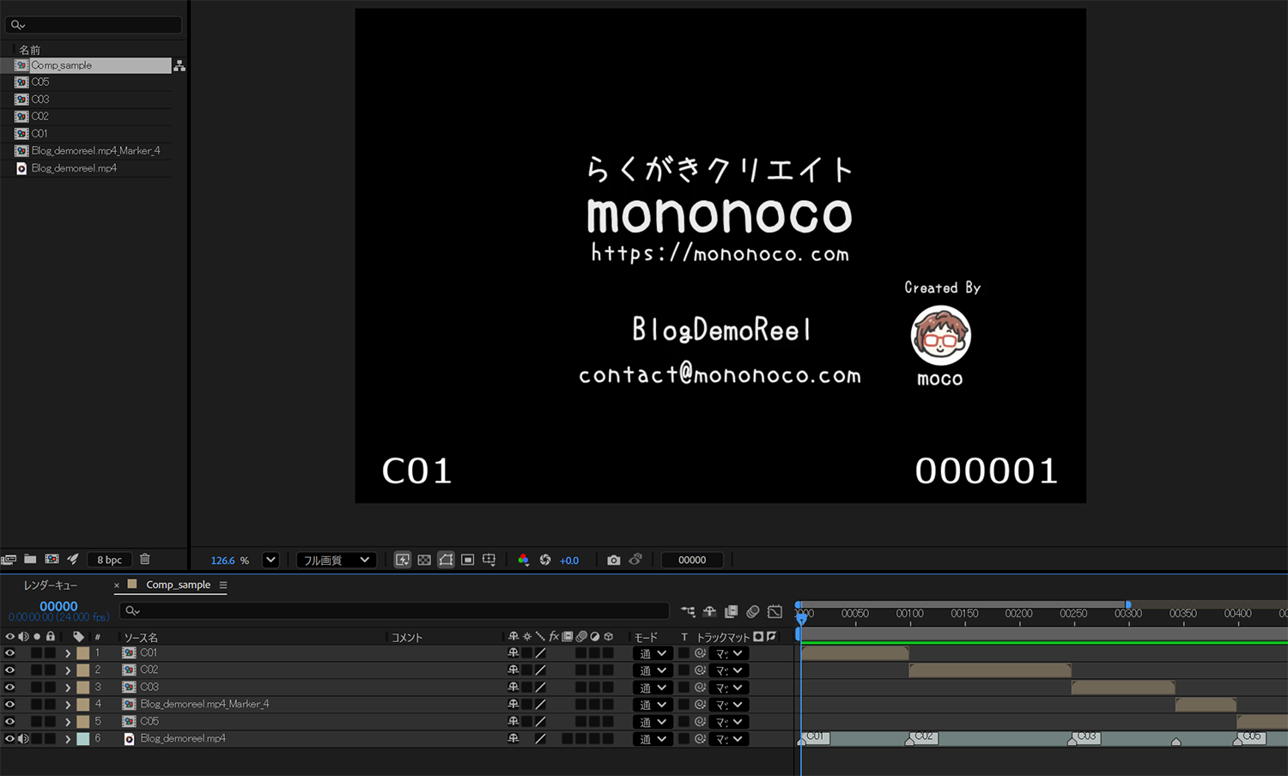Click the 8 bpc color depth button
This screenshot has height=776, width=1288.
pos(109,560)
